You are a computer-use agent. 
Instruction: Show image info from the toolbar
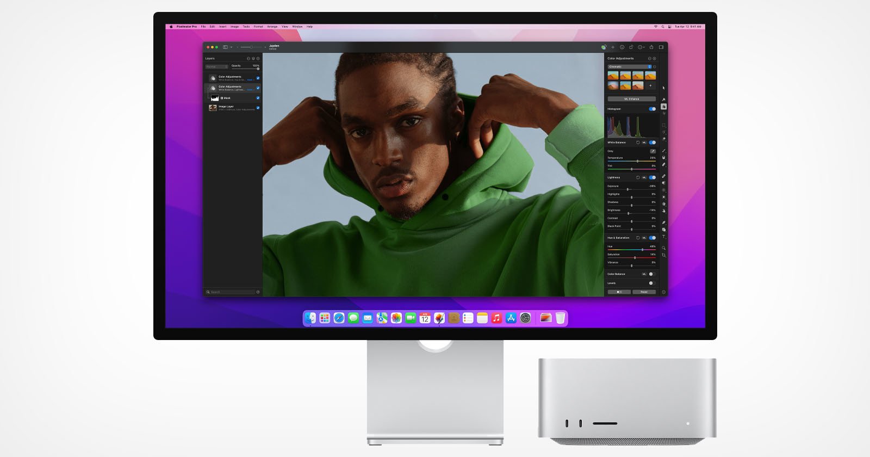tap(622, 47)
